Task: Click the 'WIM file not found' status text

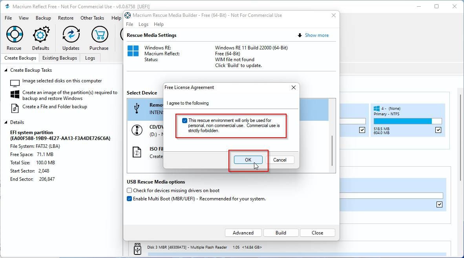Action: click(235, 60)
